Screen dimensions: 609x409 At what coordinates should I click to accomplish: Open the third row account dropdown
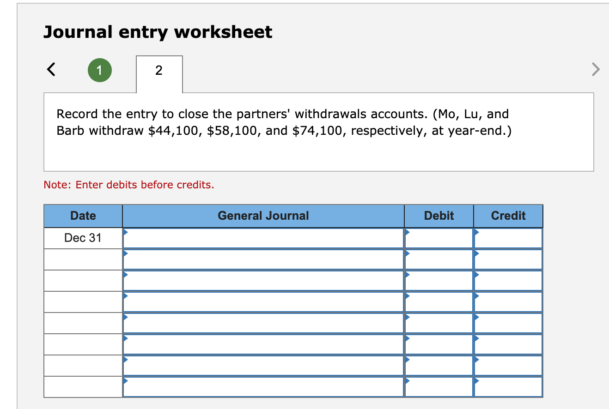(x=262, y=280)
